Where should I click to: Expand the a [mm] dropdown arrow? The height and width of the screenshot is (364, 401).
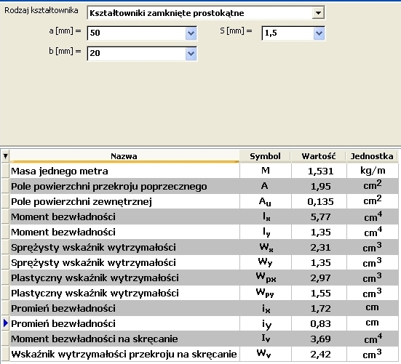191,33
